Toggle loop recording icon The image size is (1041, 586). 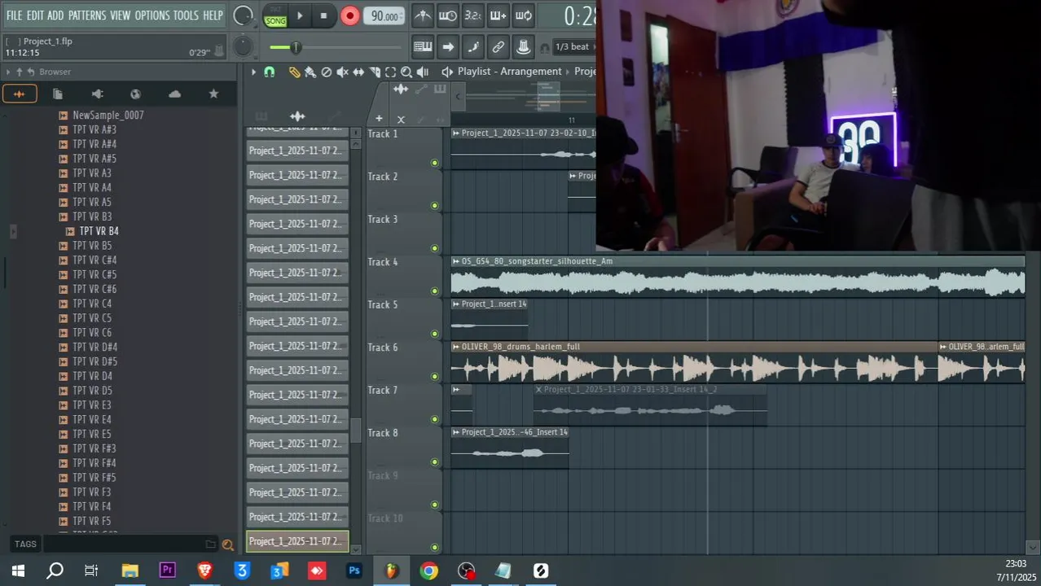point(524,15)
